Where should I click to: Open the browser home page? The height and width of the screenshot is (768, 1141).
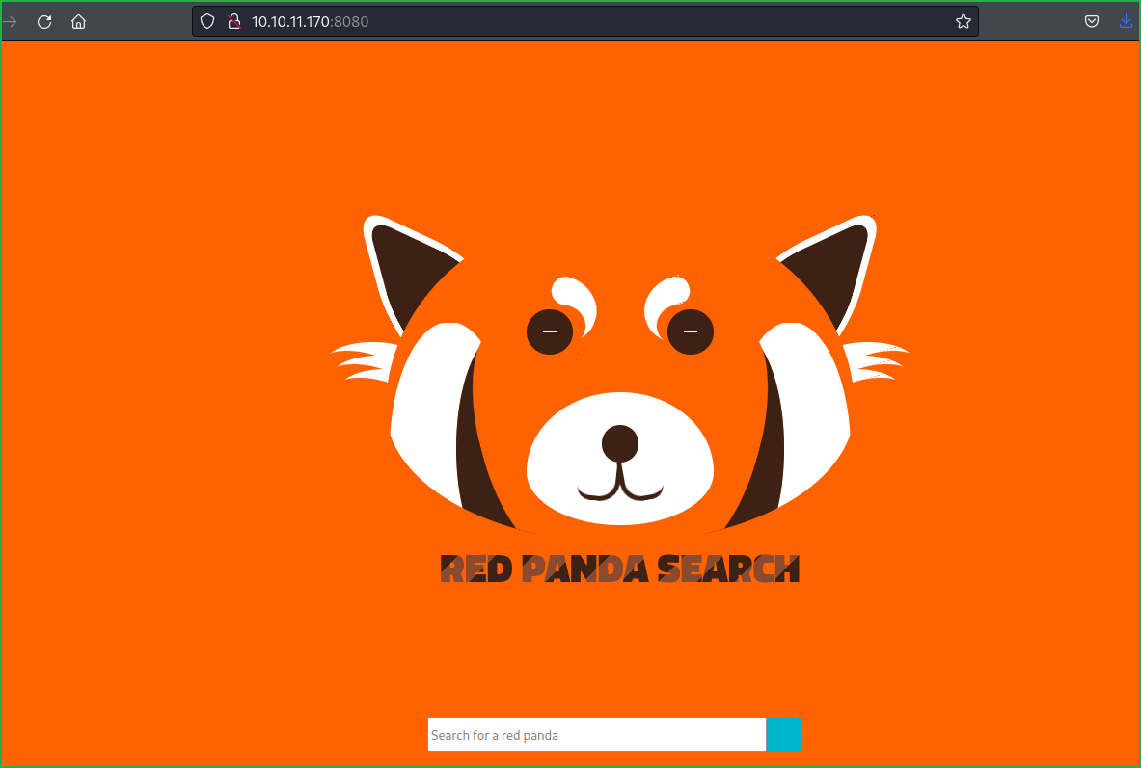point(78,21)
